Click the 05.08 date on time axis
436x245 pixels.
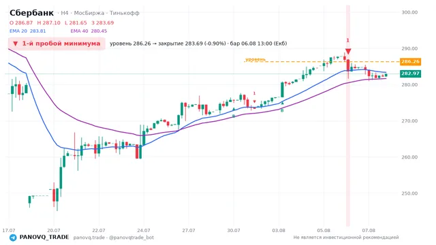[x=324, y=231]
